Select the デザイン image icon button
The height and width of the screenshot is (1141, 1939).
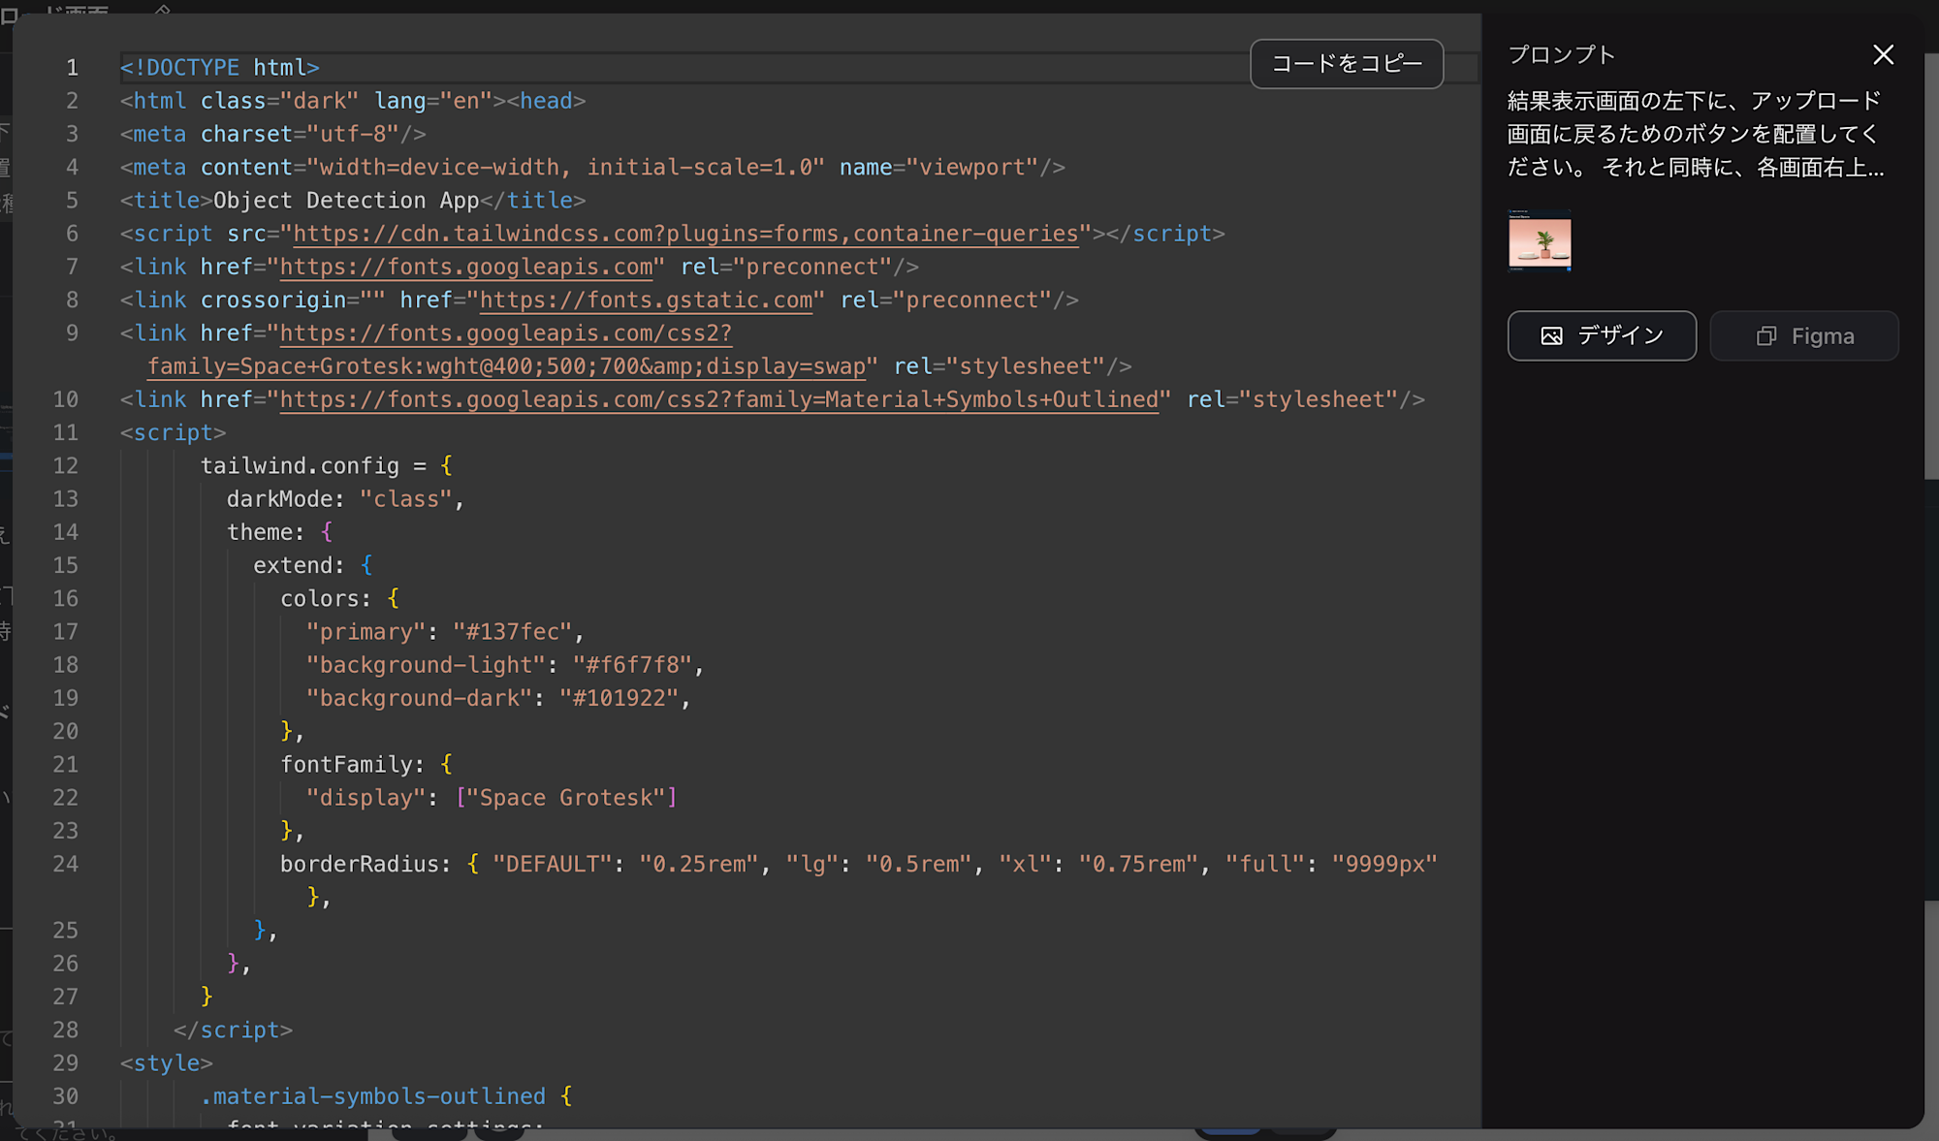click(1602, 335)
